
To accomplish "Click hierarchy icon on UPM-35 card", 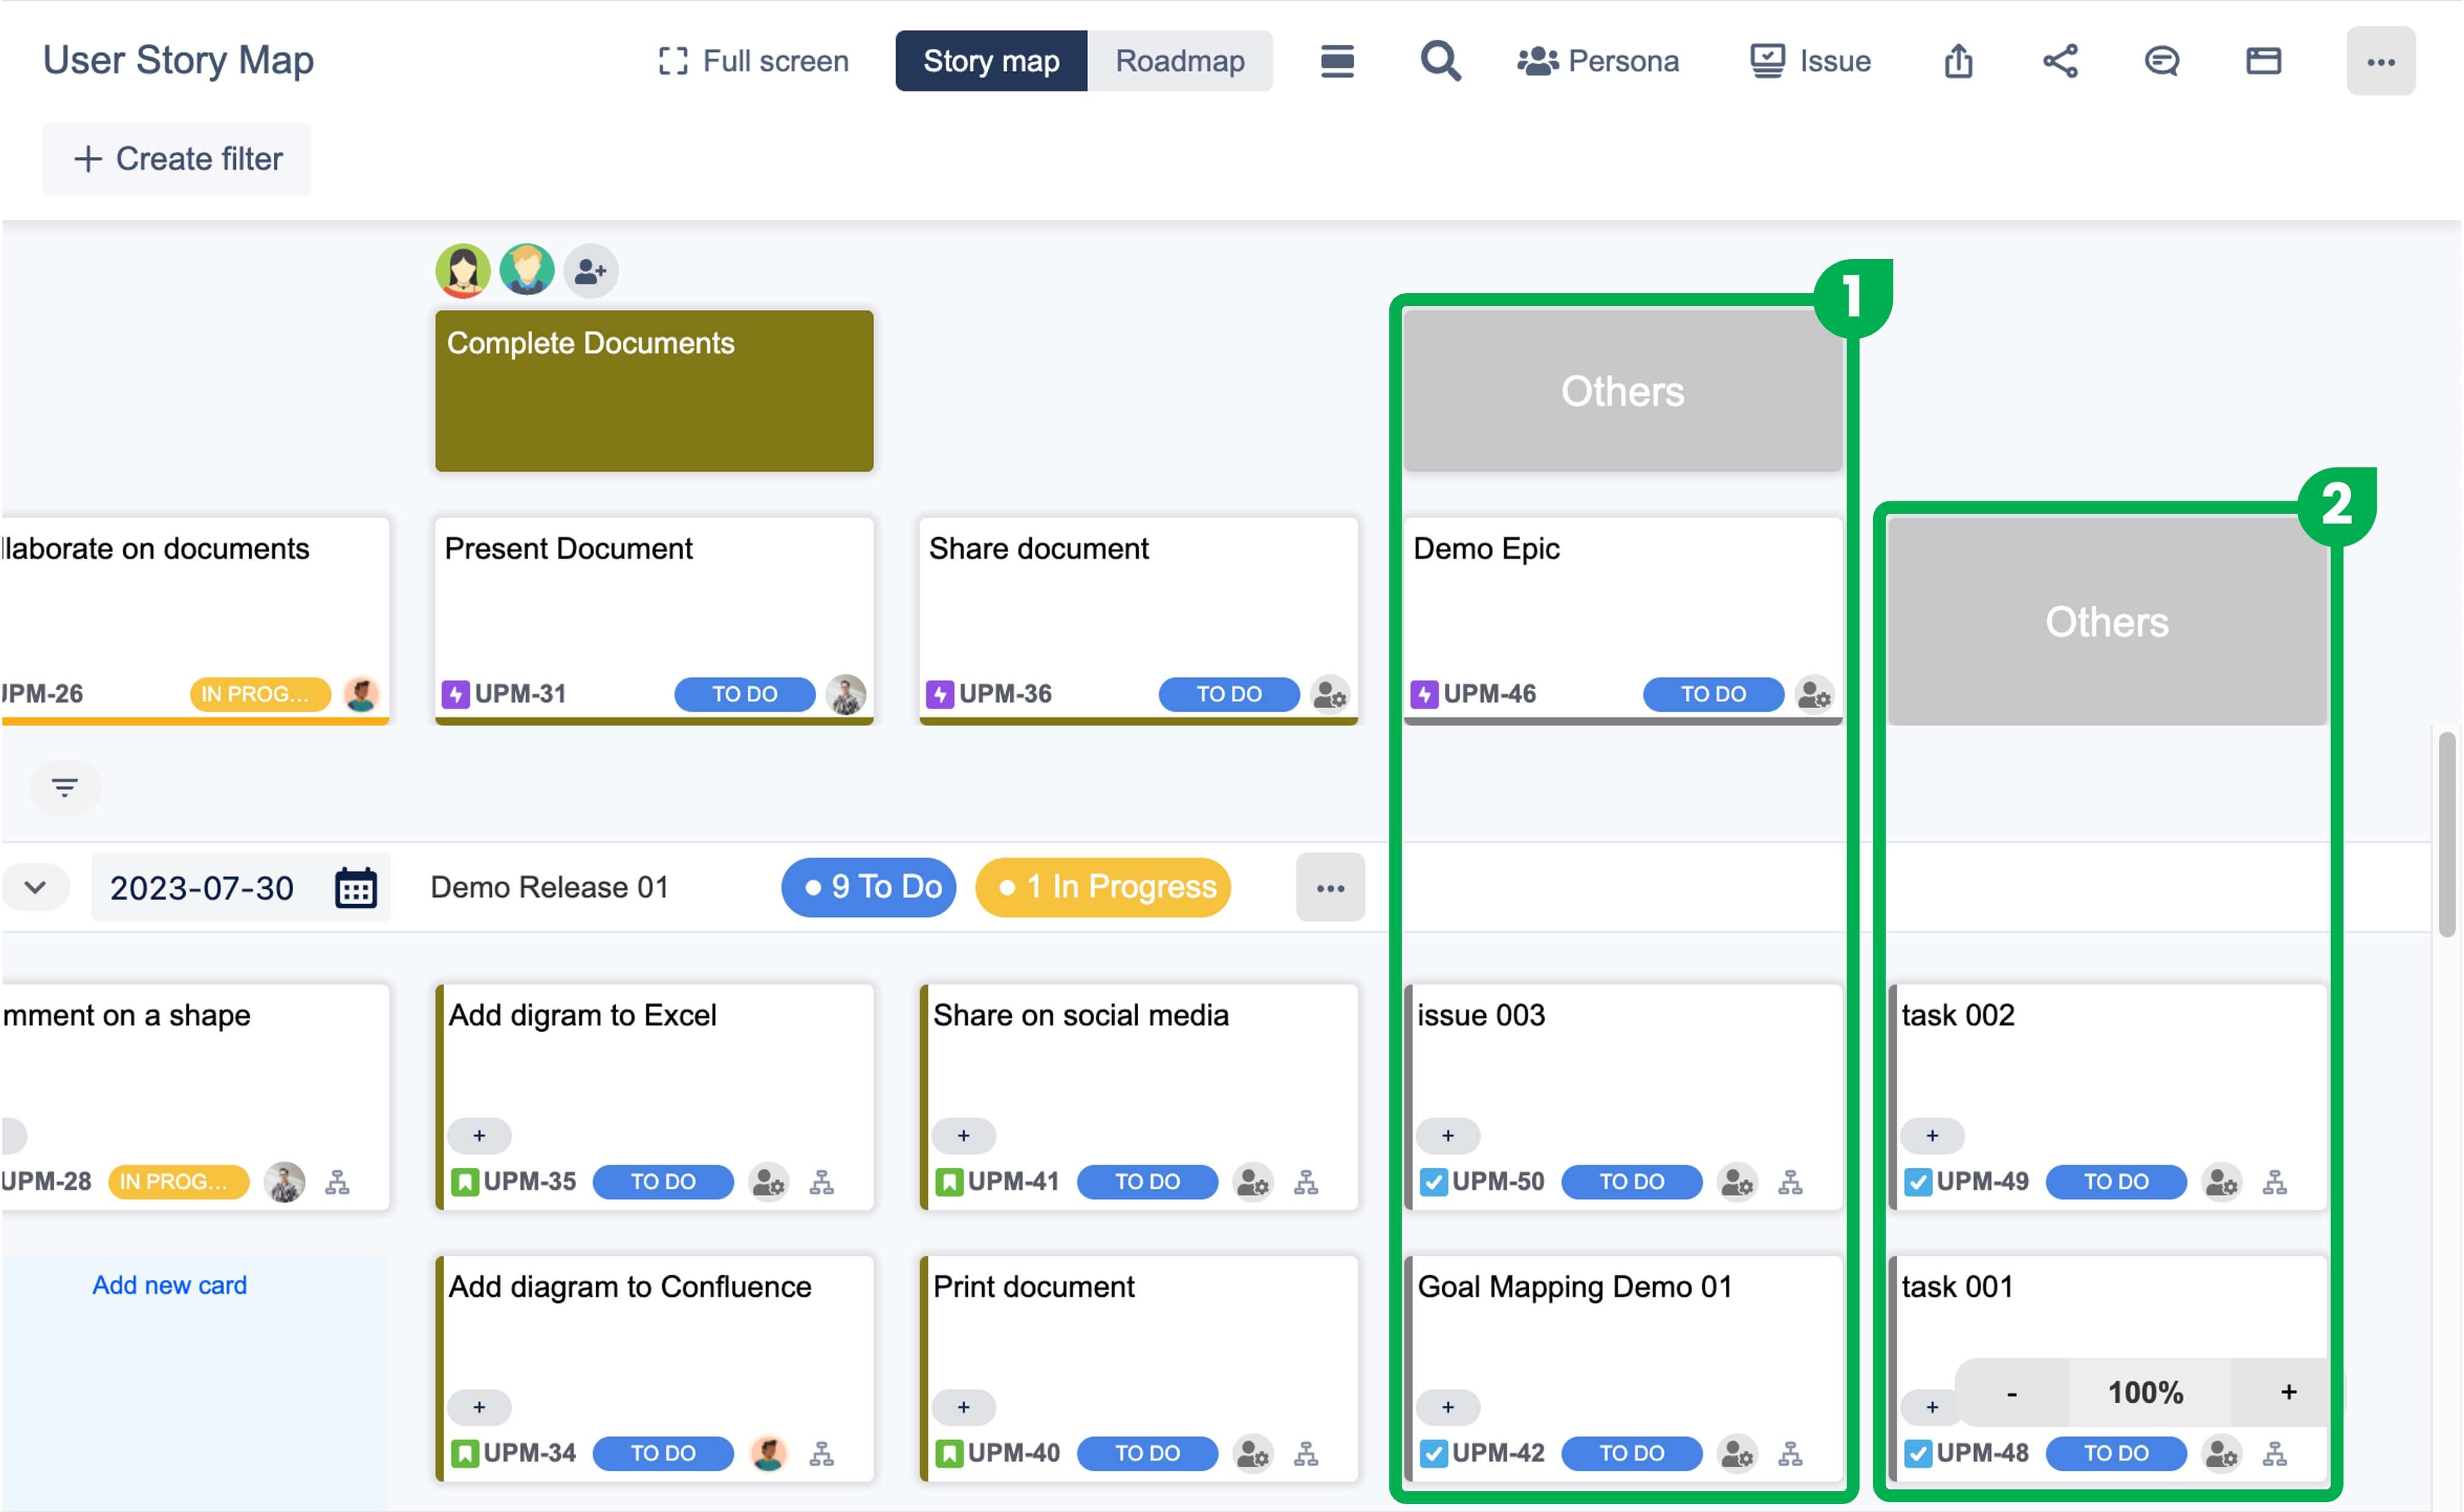I will (x=822, y=1183).
